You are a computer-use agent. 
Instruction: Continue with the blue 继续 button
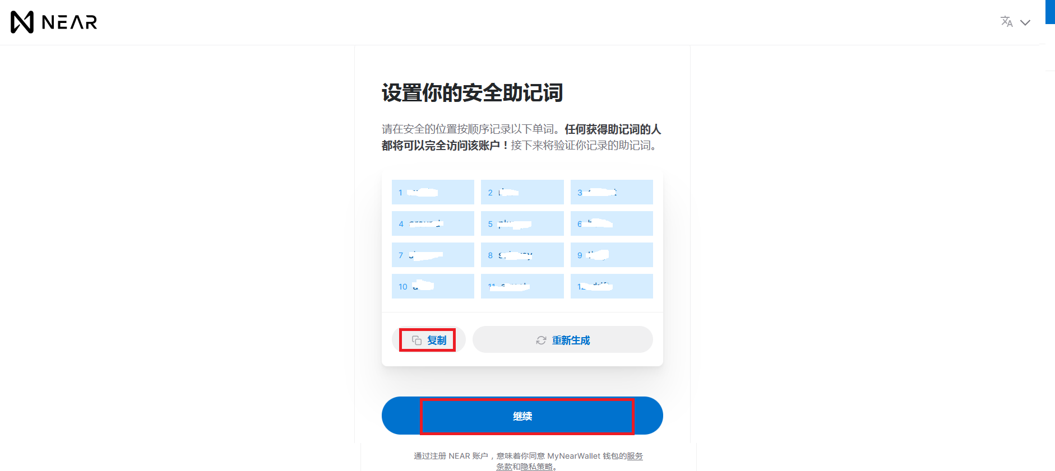pos(522,416)
